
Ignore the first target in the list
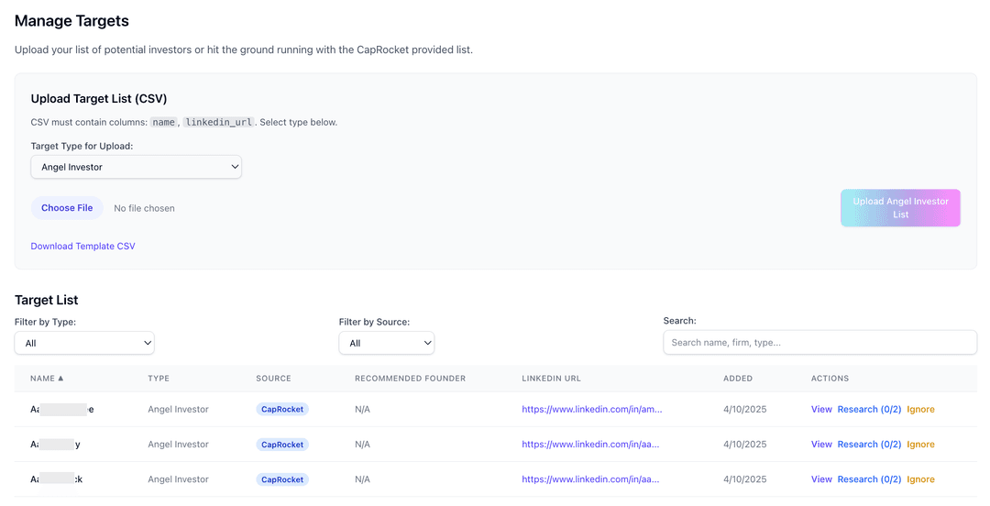coord(920,410)
